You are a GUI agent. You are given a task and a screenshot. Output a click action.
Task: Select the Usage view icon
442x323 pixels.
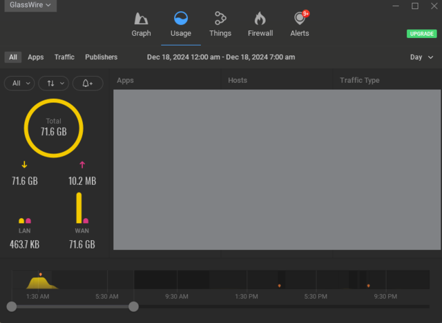pyautogui.click(x=181, y=19)
